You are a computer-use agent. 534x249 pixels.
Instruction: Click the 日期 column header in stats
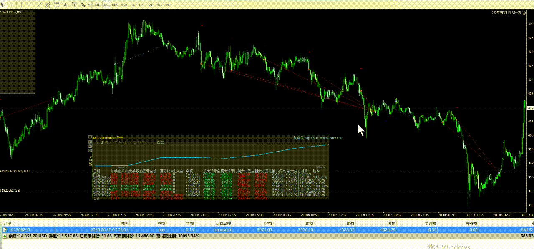tap(97, 171)
